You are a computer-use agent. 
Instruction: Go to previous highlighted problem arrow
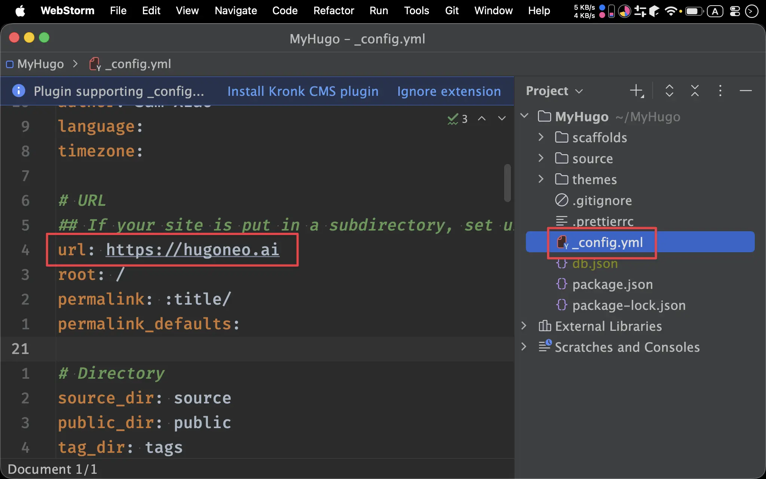pos(482,119)
